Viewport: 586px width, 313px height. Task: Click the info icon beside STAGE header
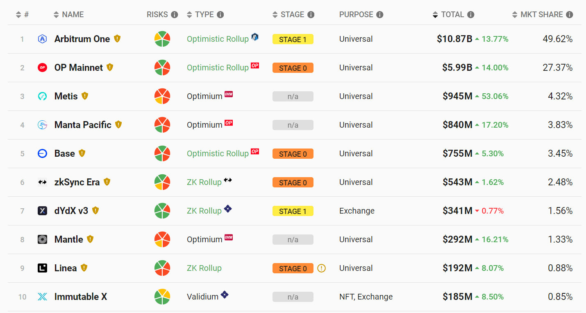pos(311,15)
